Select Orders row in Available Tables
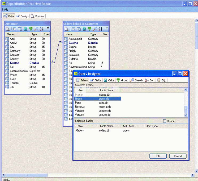198x181 pixels. click(98, 99)
